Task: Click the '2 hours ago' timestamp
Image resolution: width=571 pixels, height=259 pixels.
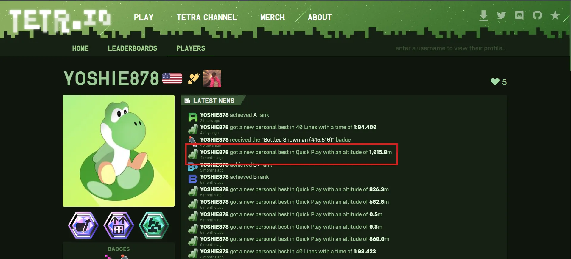Action: coord(210,120)
